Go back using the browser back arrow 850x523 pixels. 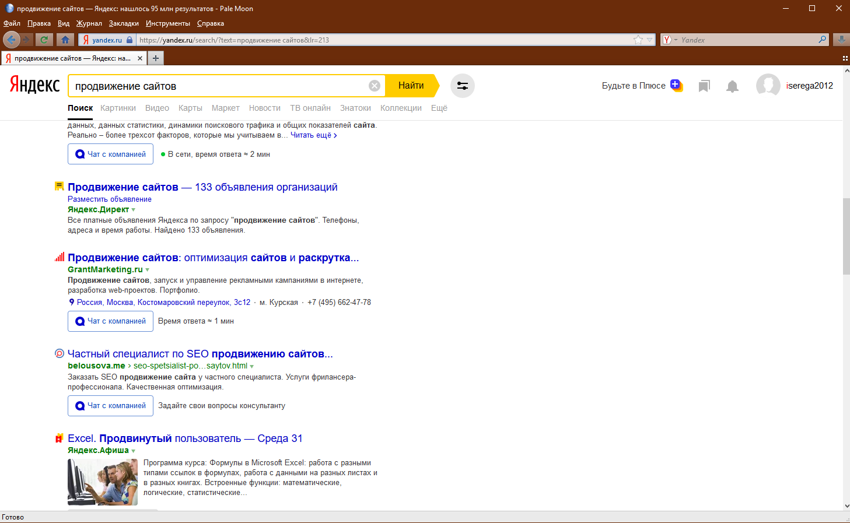point(12,40)
